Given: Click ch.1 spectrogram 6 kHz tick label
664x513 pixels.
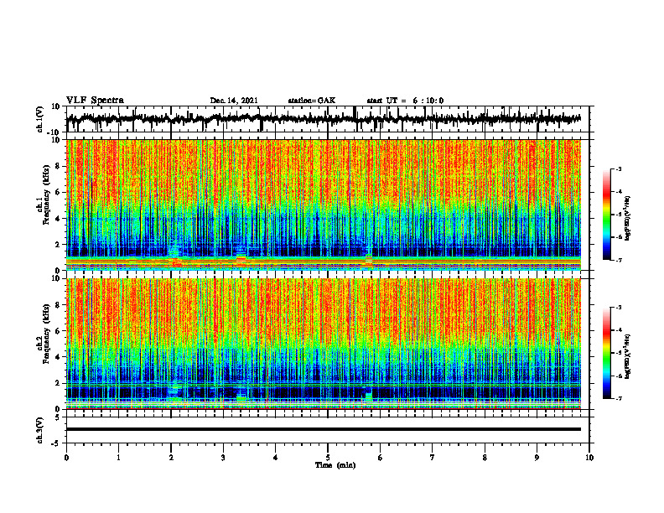Looking at the screenshot, I should 58,192.
